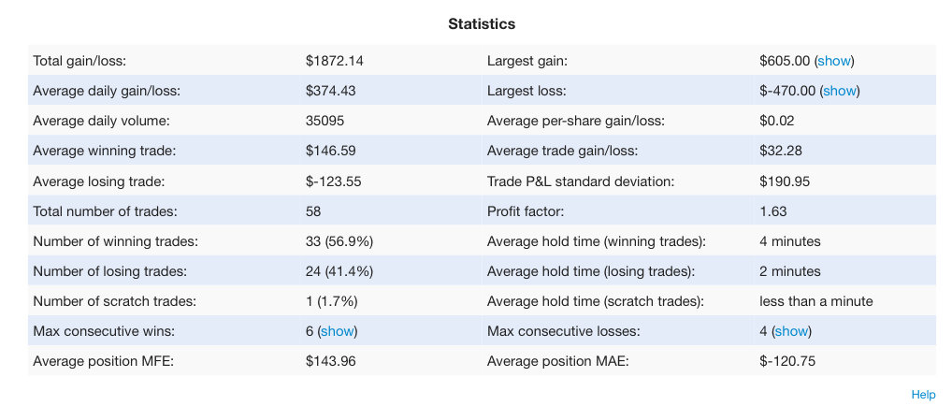Show the Max consecutive wins trades

(337, 331)
